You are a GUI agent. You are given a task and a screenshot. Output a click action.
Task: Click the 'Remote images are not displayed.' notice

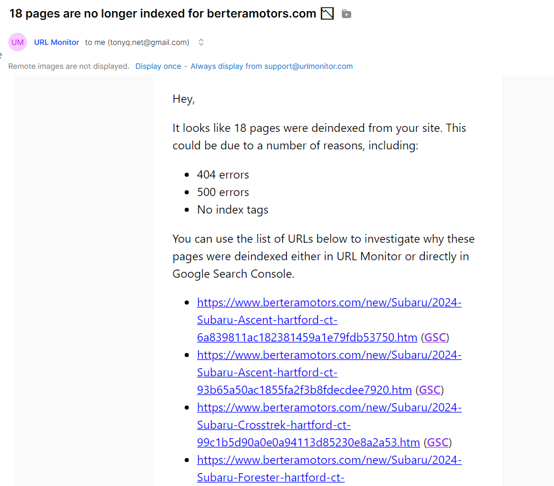pyautogui.click(x=69, y=67)
